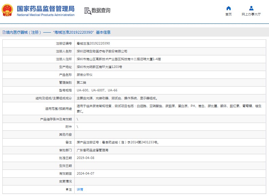
Task: Click the 网上办事大厅 person icon
Action: [251, 8]
